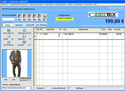Click the 199,00 € total display
Screen dimensions: 125x91
(103, 22)
